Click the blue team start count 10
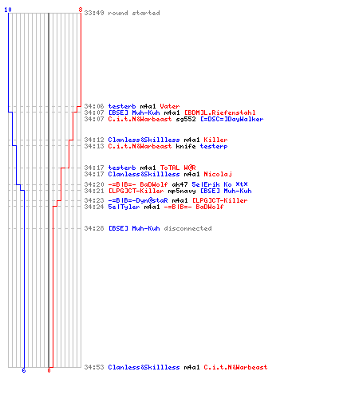The width and height of the screenshot is (359, 399). tap(8, 10)
